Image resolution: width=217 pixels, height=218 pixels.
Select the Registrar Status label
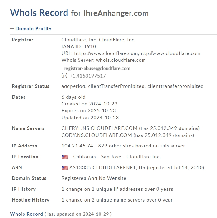tap(31, 86)
